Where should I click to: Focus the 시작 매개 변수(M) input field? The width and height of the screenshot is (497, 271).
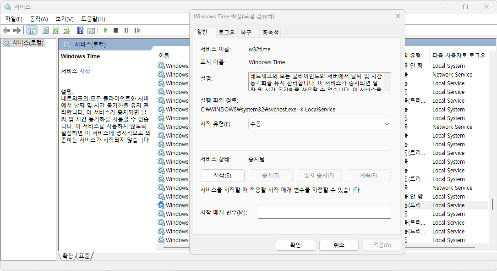coord(324,213)
